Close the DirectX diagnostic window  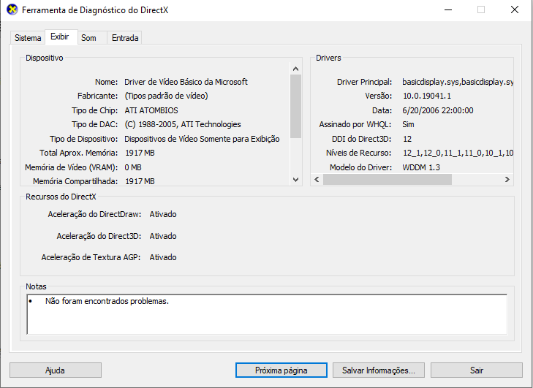(x=515, y=9)
